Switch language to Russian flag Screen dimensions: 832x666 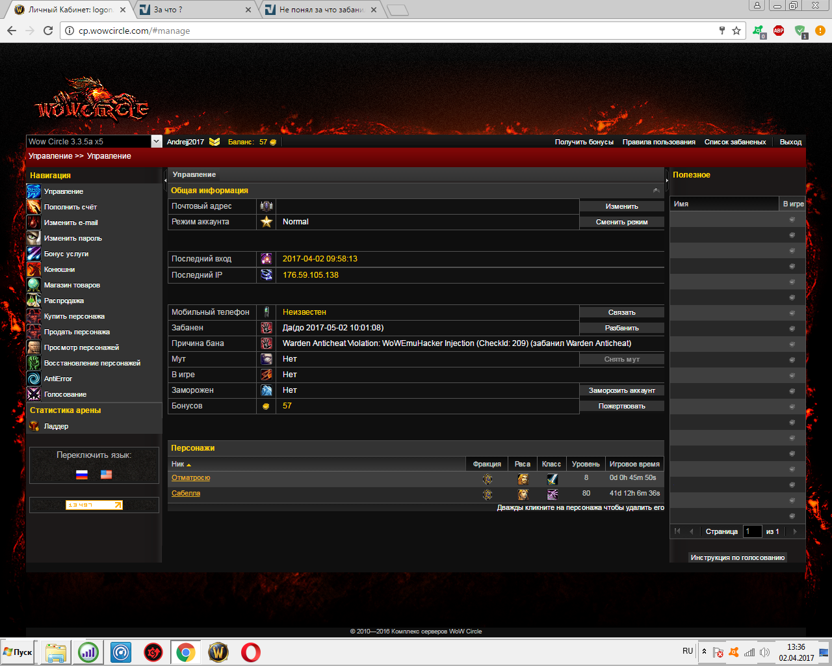coord(82,475)
